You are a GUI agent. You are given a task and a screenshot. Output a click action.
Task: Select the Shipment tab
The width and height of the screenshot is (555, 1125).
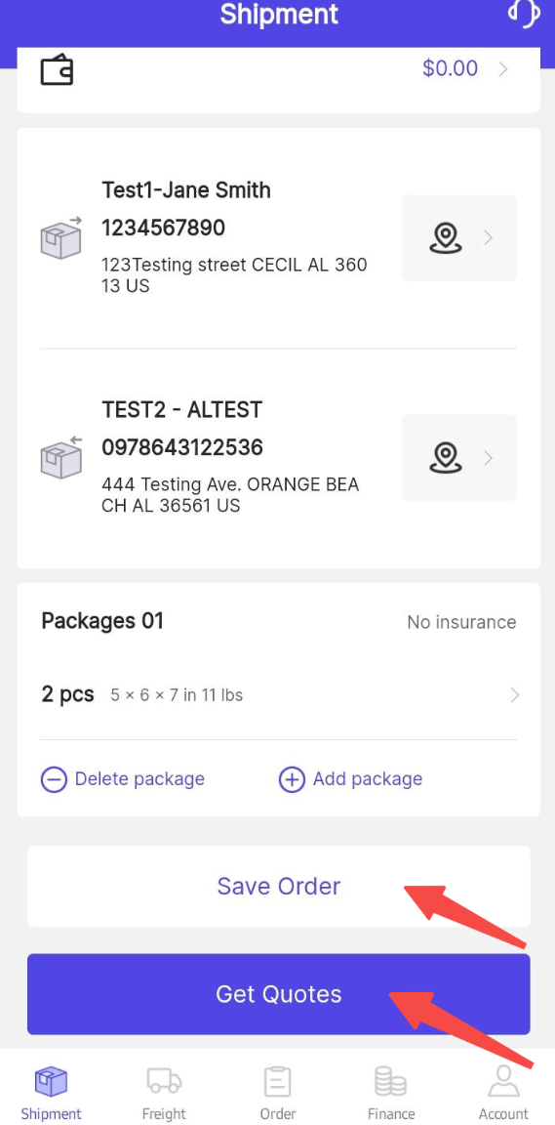tap(51, 1094)
